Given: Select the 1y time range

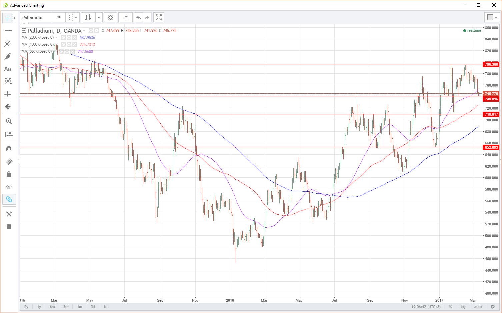Looking at the screenshot, I should click(x=39, y=307).
